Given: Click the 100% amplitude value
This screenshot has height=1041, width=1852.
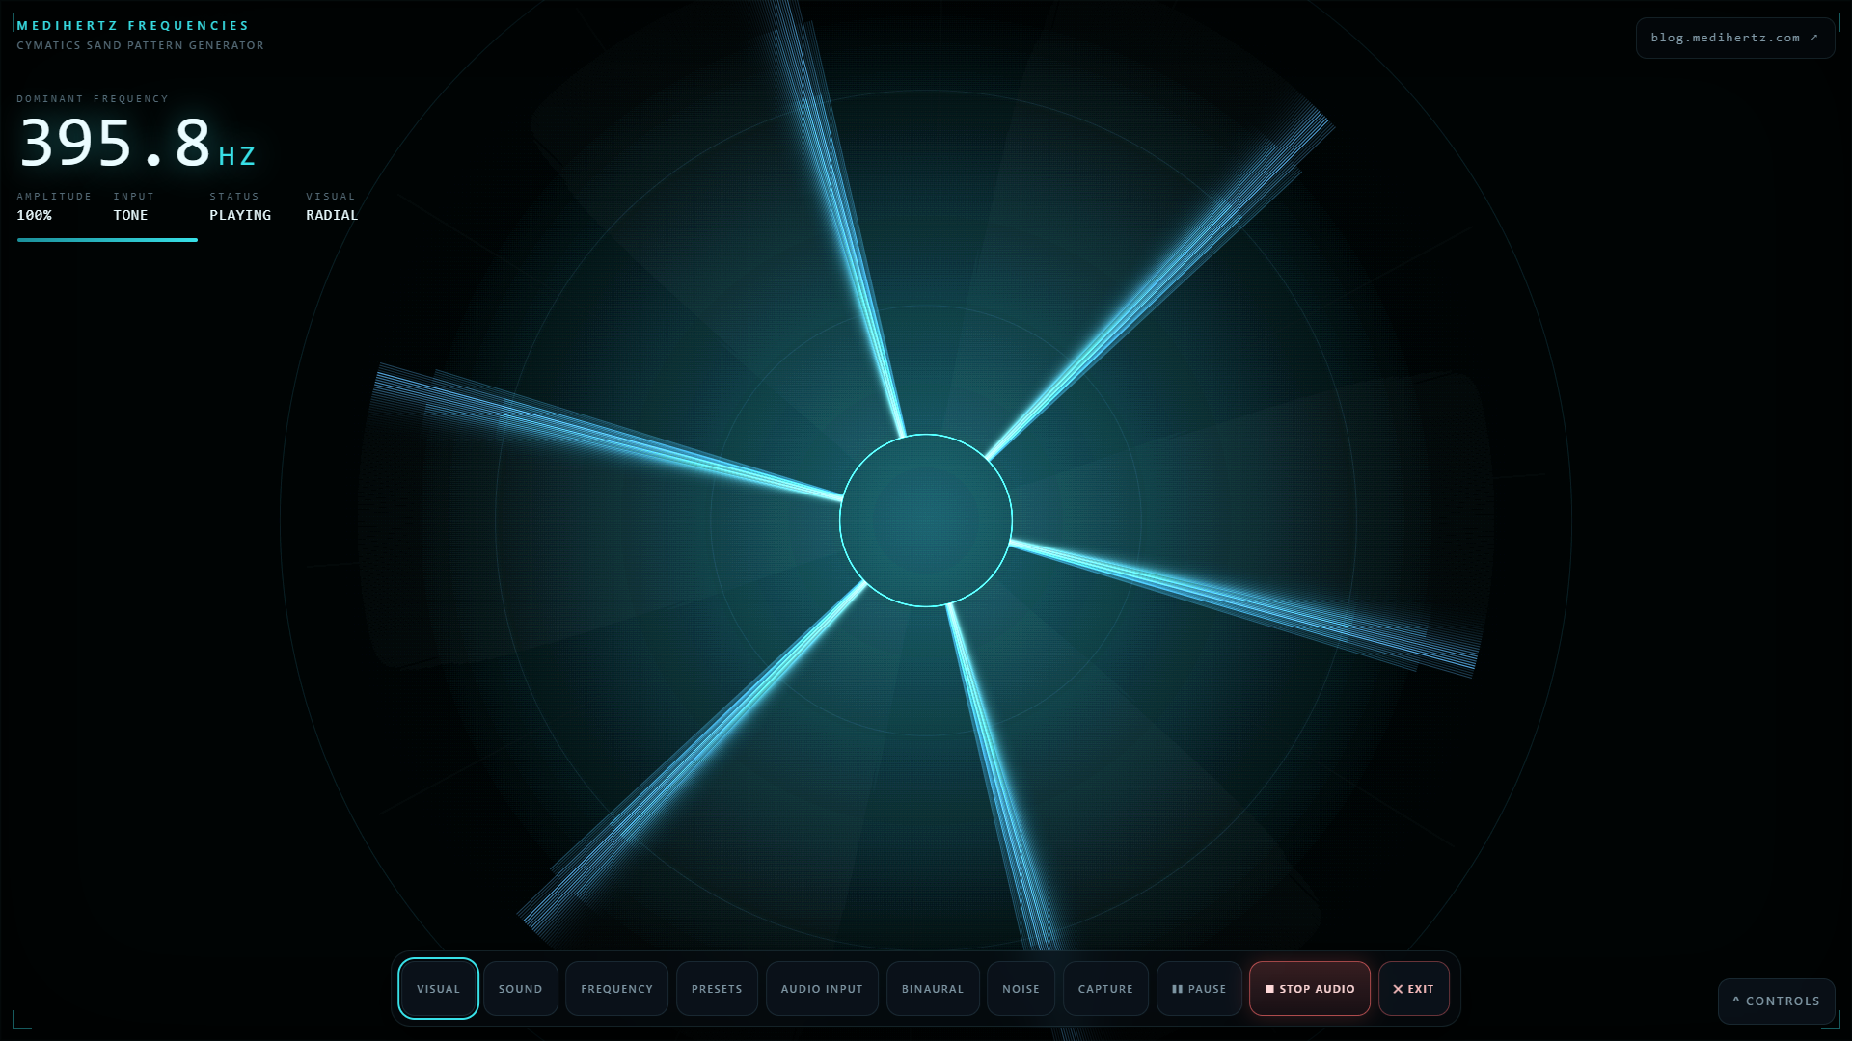Looking at the screenshot, I should click(34, 215).
